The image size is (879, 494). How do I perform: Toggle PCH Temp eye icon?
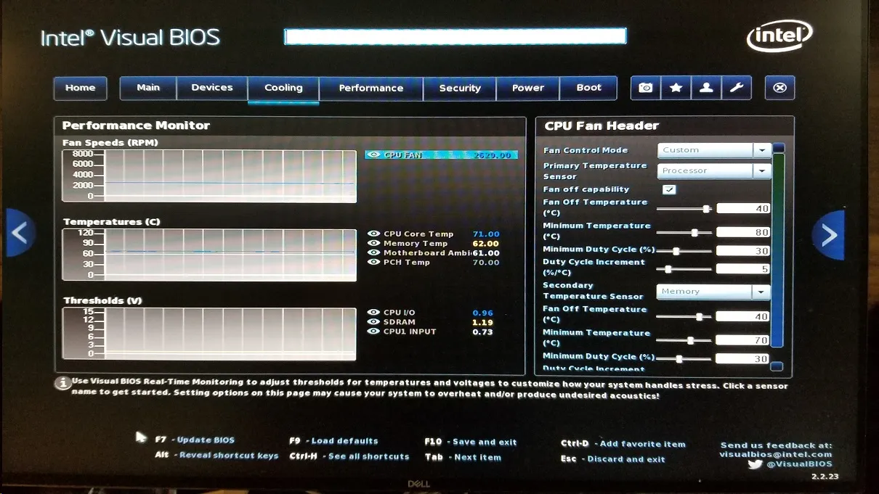point(374,262)
